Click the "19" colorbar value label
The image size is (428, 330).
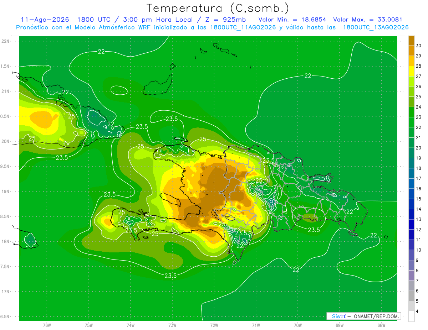[x=418, y=158]
